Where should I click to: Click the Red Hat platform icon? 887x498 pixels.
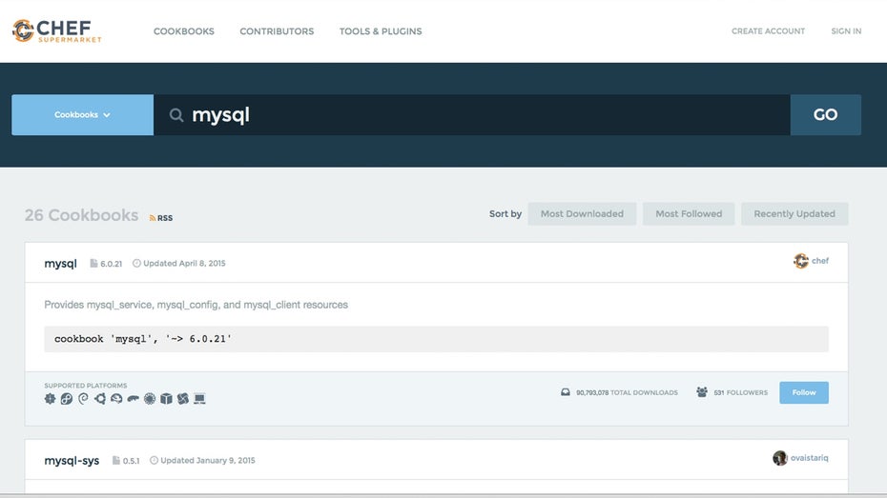(116, 399)
